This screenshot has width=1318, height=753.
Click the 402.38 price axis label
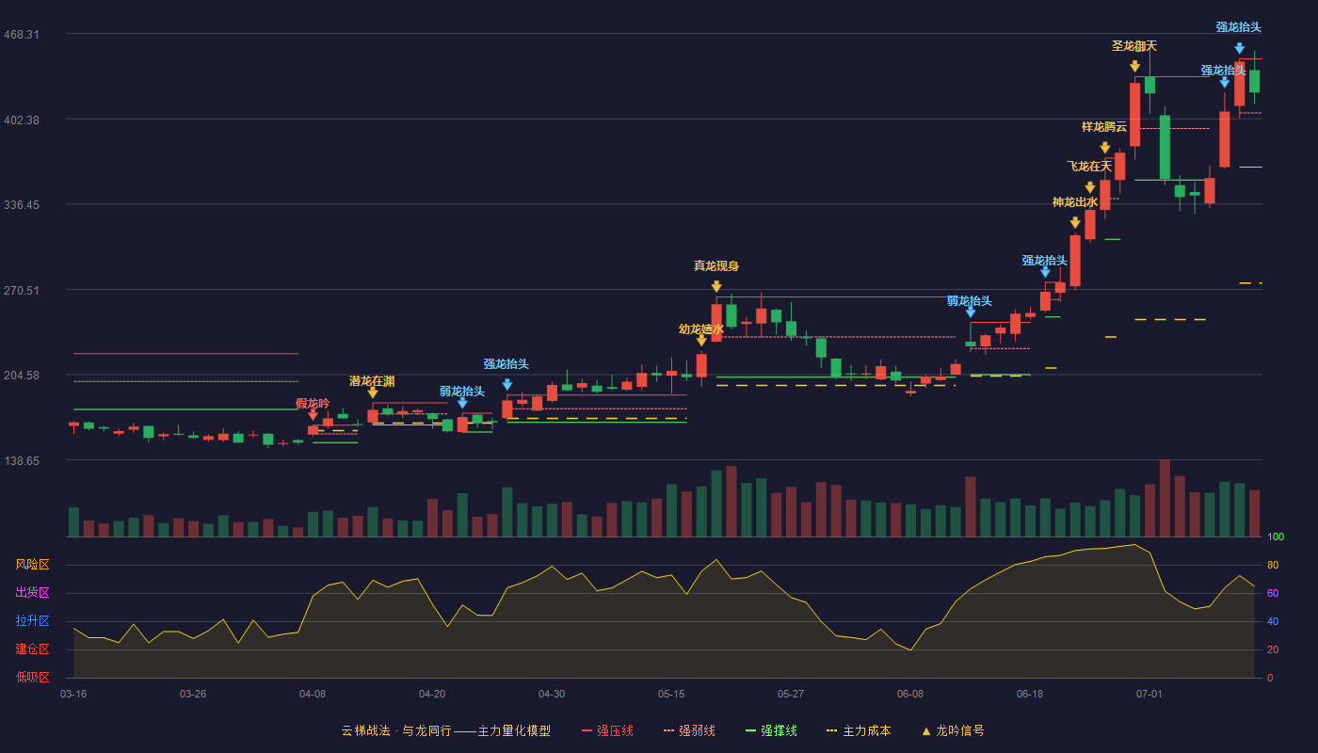(x=22, y=120)
